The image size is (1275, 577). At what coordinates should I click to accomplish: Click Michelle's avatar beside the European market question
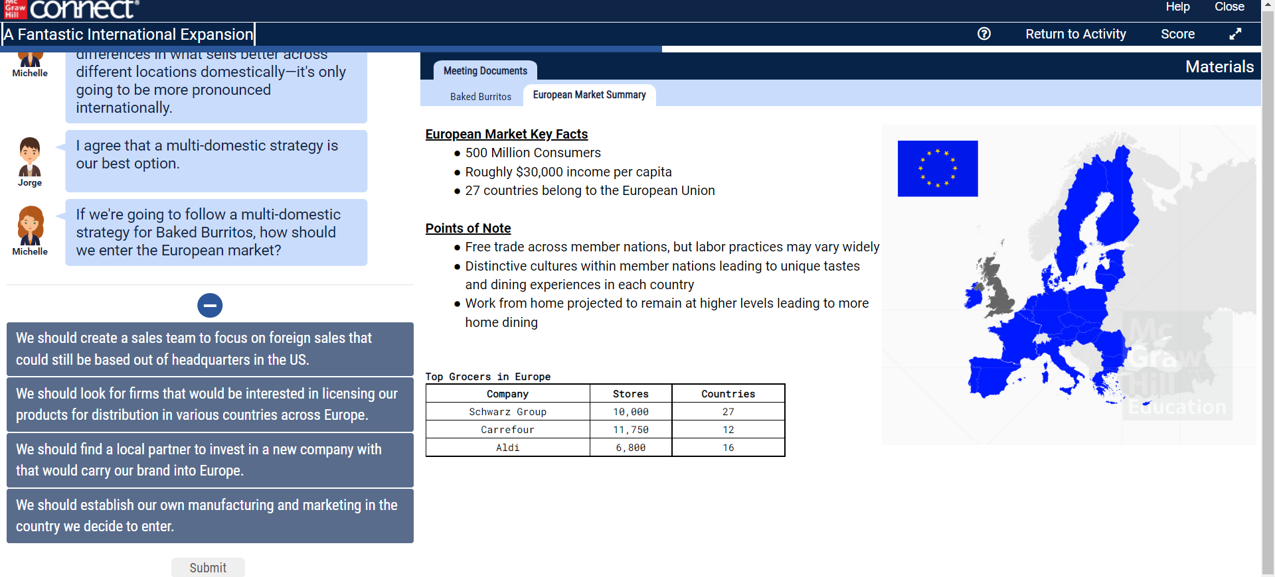30,225
